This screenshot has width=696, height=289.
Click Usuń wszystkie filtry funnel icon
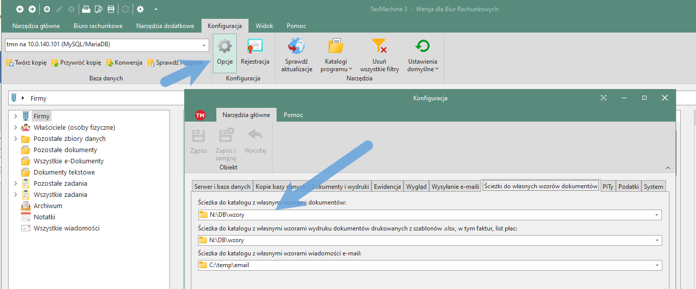coord(379,47)
